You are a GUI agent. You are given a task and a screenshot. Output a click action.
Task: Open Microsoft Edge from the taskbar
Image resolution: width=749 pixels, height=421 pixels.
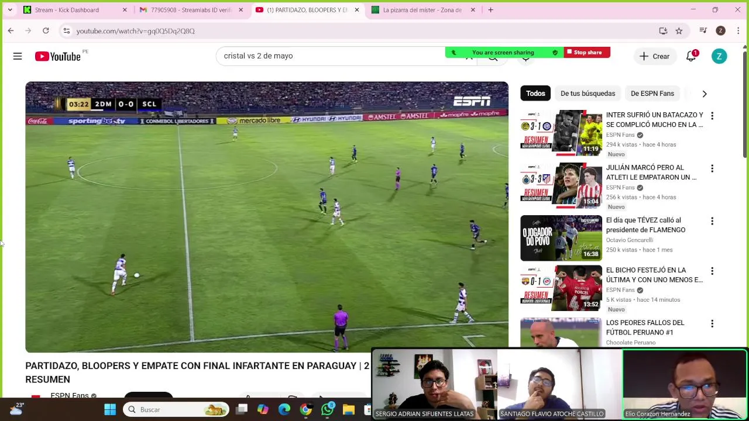[x=284, y=409]
